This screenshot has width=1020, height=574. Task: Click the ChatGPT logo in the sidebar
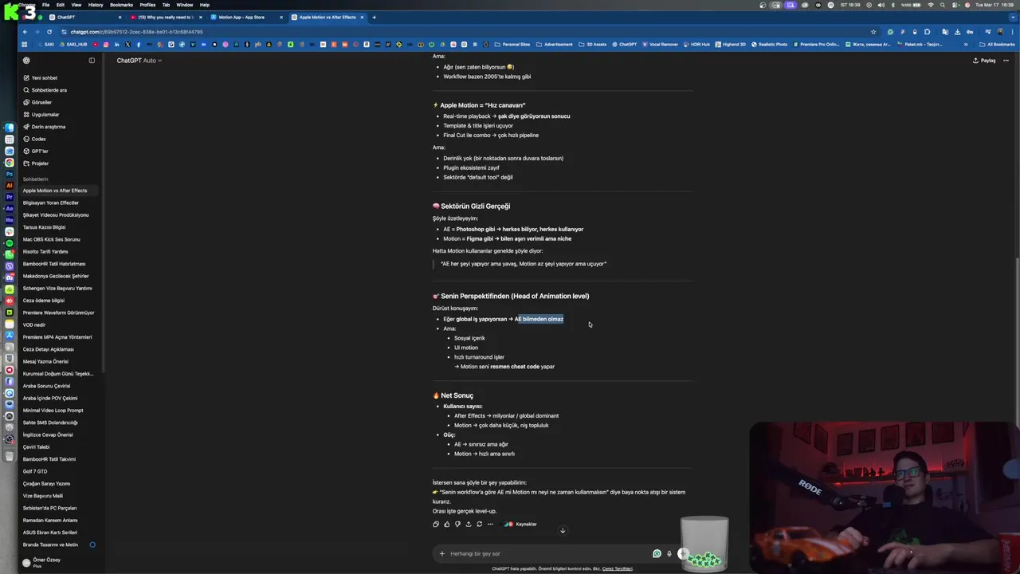(26, 61)
